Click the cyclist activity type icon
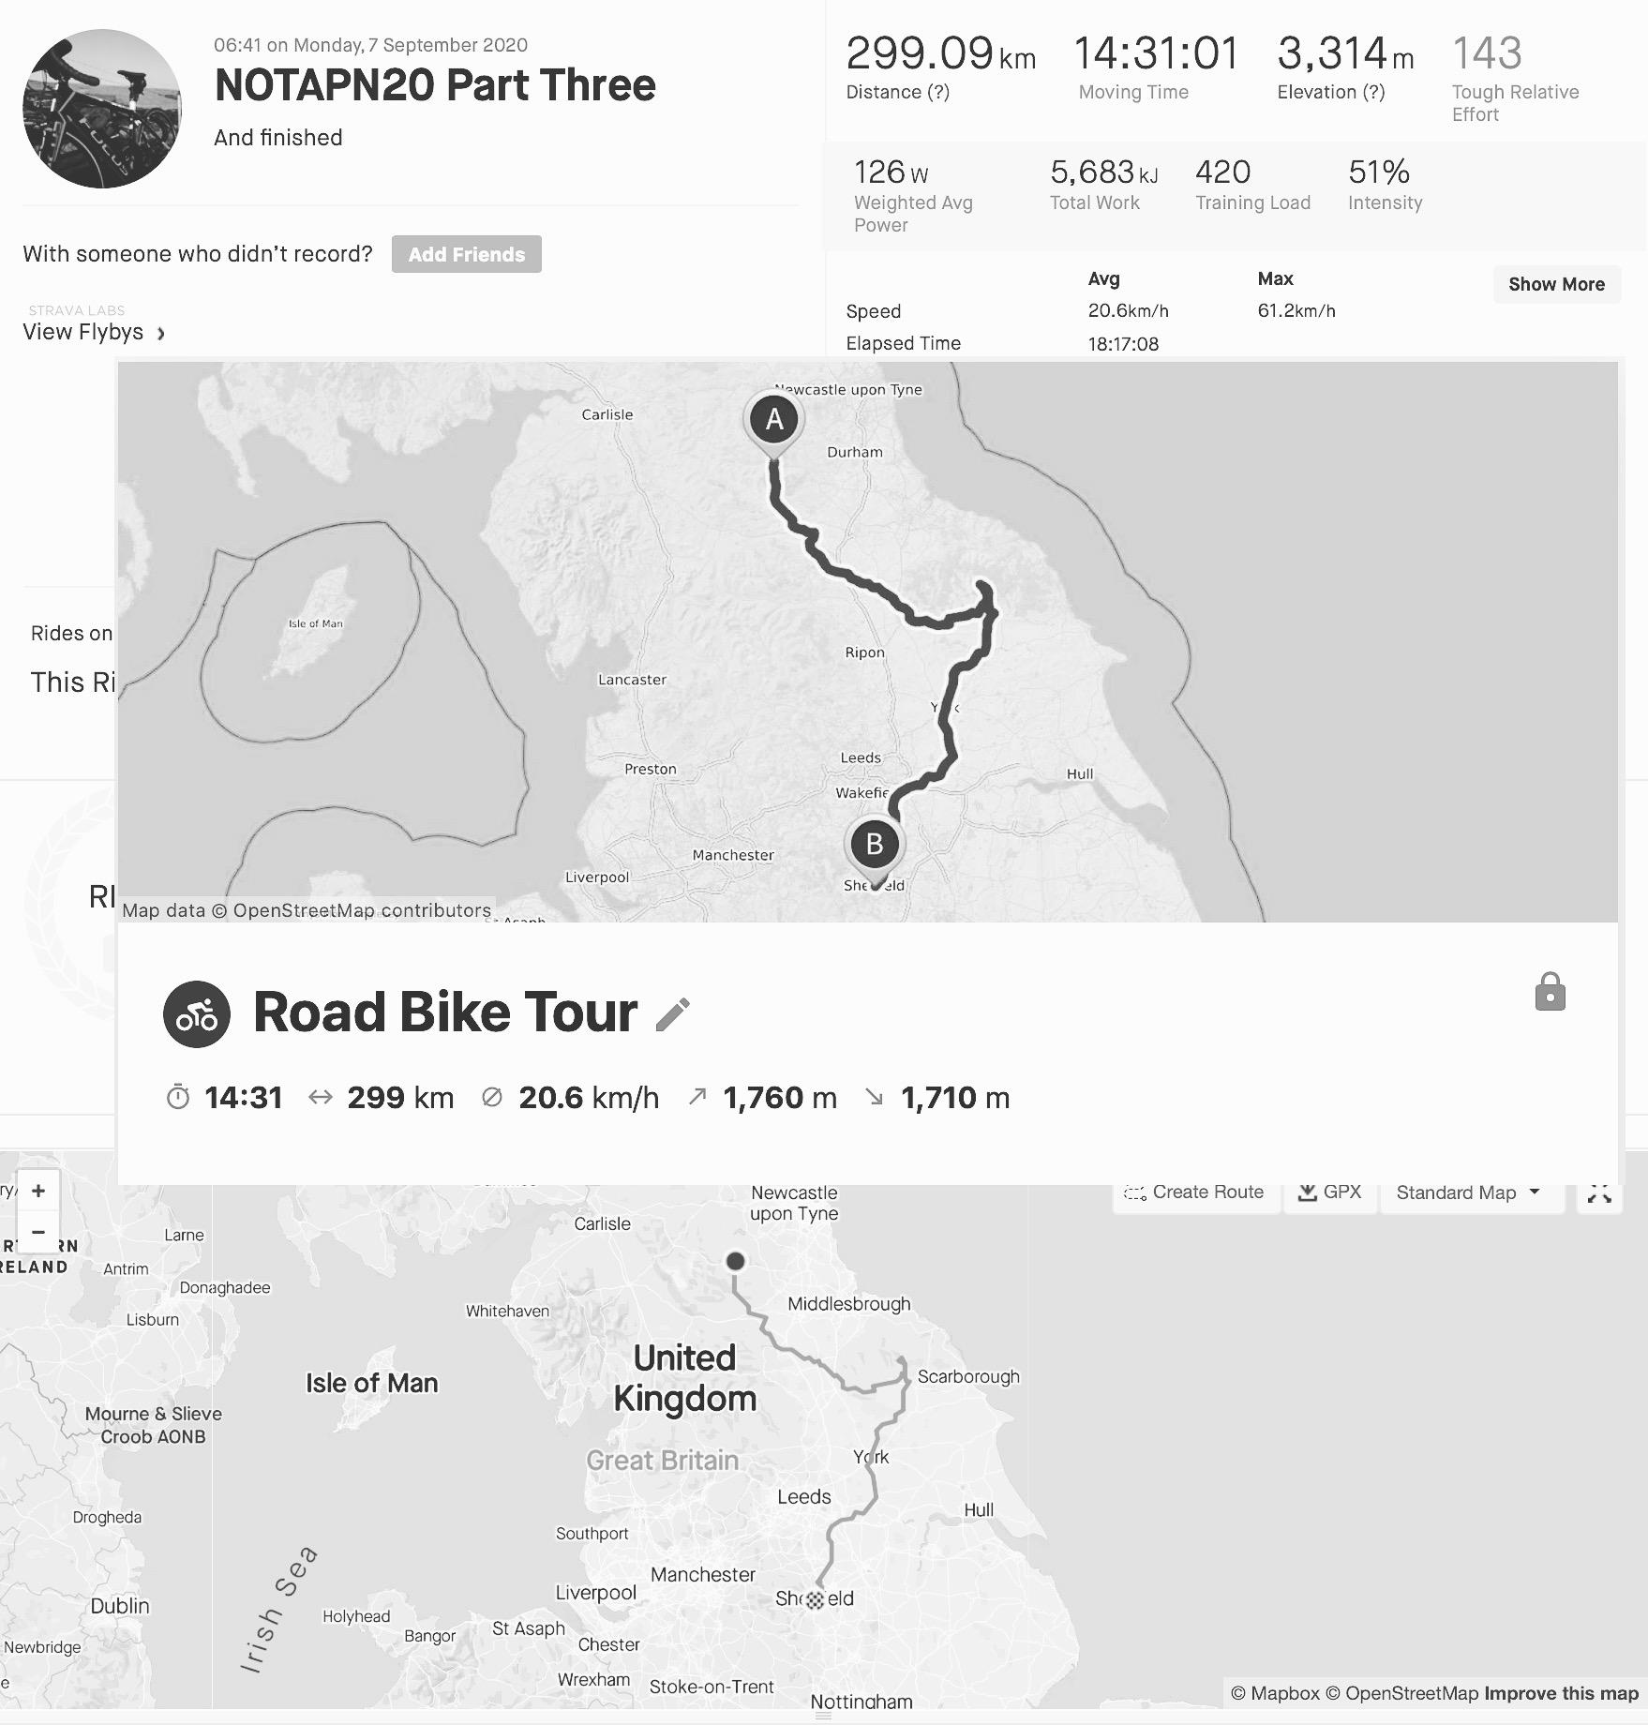Image resolution: width=1648 pixels, height=1725 pixels. tap(197, 1014)
